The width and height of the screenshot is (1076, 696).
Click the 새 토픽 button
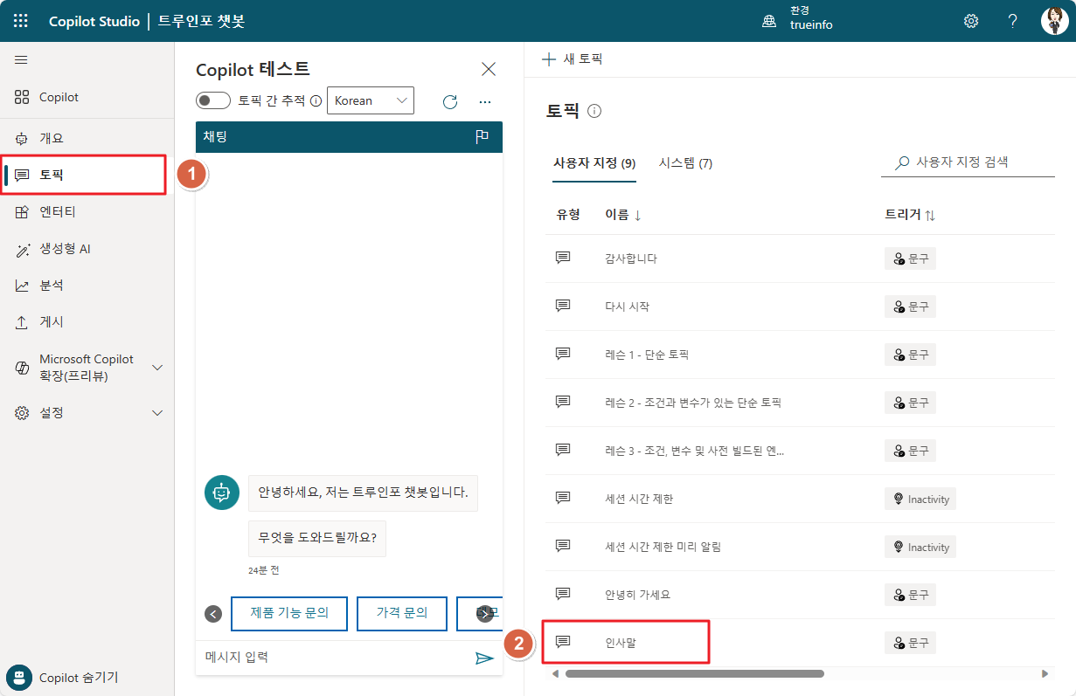pyautogui.click(x=572, y=59)
